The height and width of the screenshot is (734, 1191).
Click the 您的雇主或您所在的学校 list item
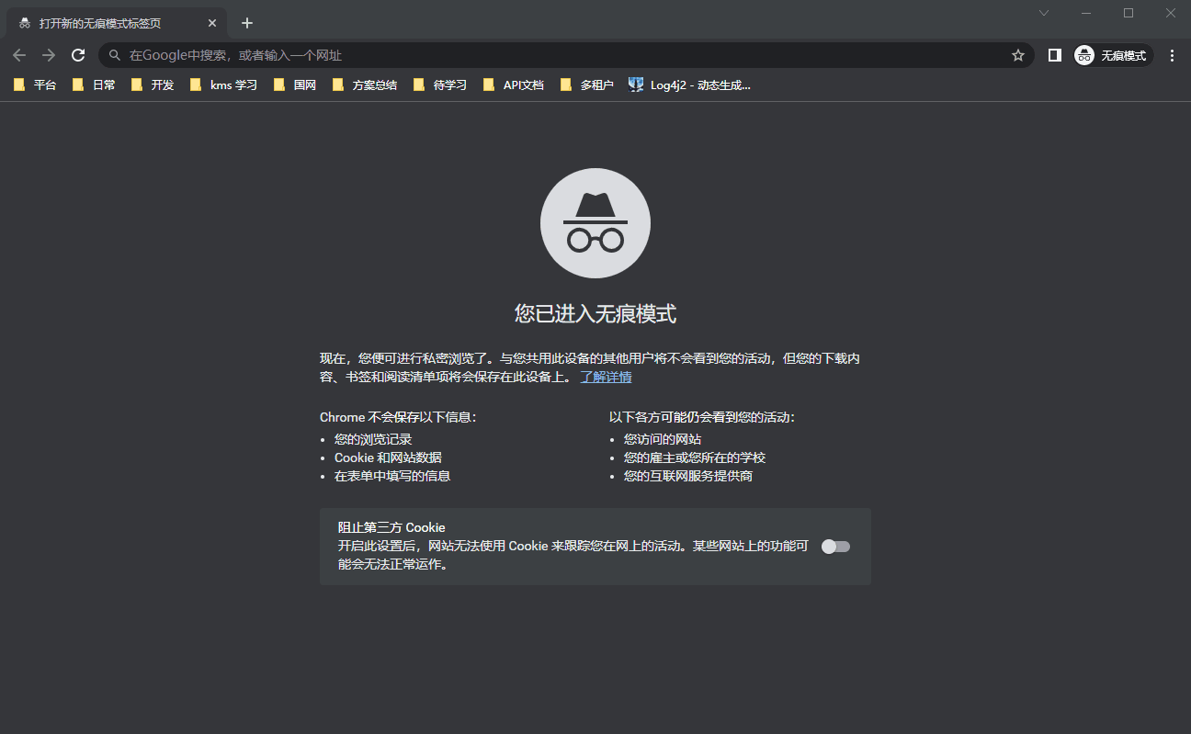(x=695, y=457)
